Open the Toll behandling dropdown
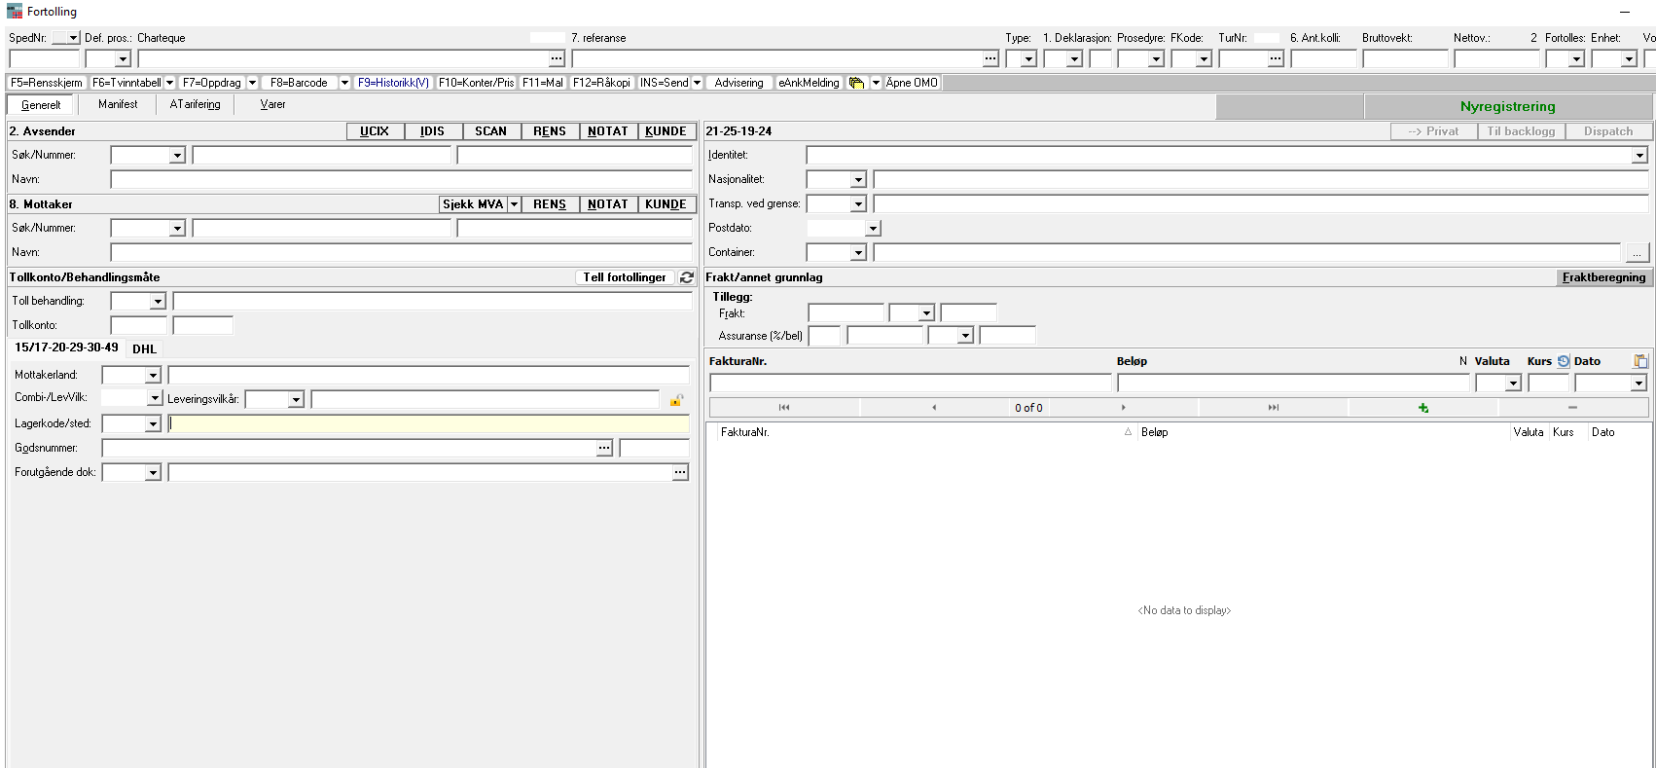This screenshot has width=1656, height=768. point(158,302)
